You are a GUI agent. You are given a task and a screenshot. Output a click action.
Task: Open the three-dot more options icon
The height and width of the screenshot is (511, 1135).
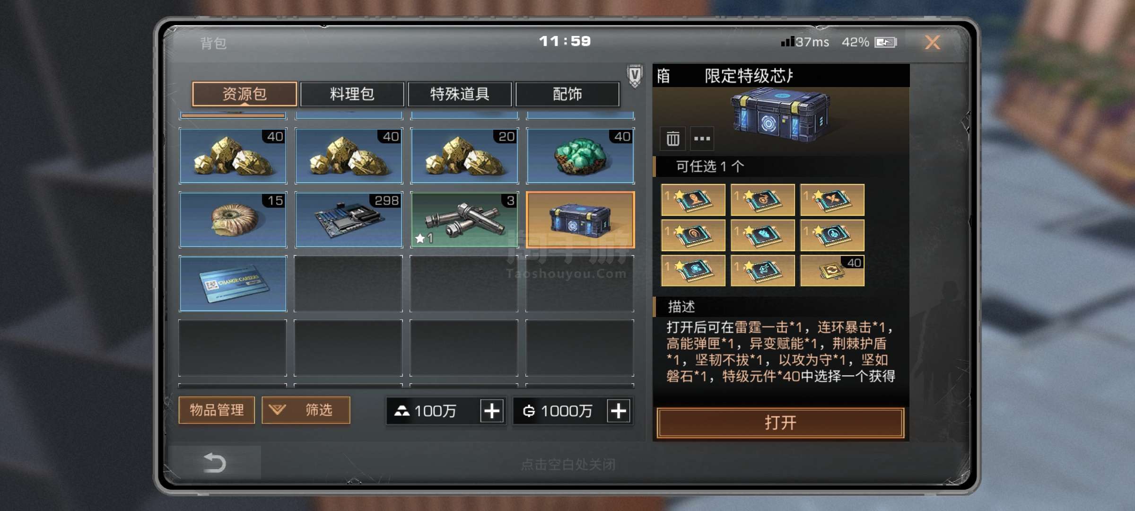click(x=702, y=139)
